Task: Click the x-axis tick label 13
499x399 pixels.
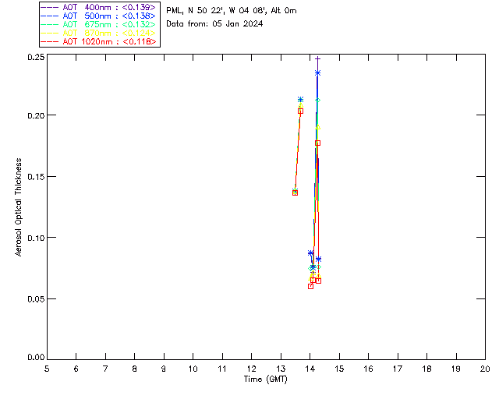Action: click(x=281, y=369)
